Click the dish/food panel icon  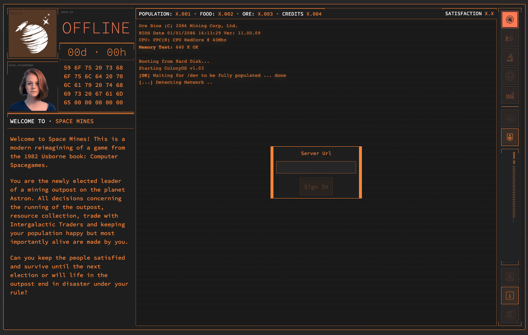coord(510,76)
